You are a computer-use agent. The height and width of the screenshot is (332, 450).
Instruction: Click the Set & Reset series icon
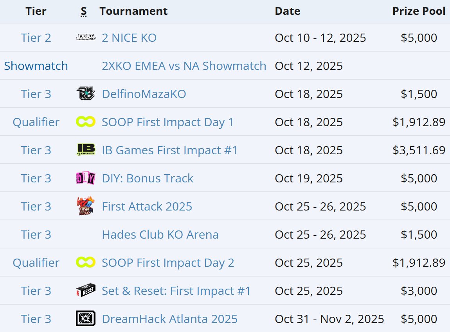pos(86,290)
